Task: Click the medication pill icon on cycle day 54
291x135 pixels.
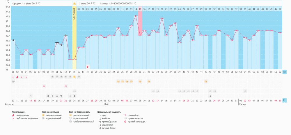Action: (245, 91)
